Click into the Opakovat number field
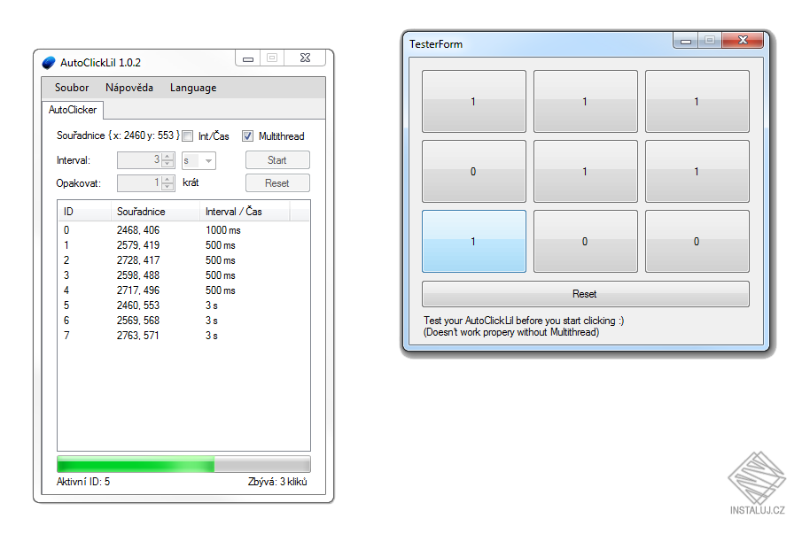Screen dimensions: 802x534 [x=139, y=183]
